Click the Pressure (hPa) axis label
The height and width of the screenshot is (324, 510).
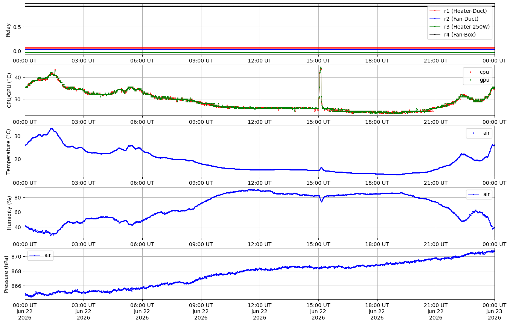point(6,274)
